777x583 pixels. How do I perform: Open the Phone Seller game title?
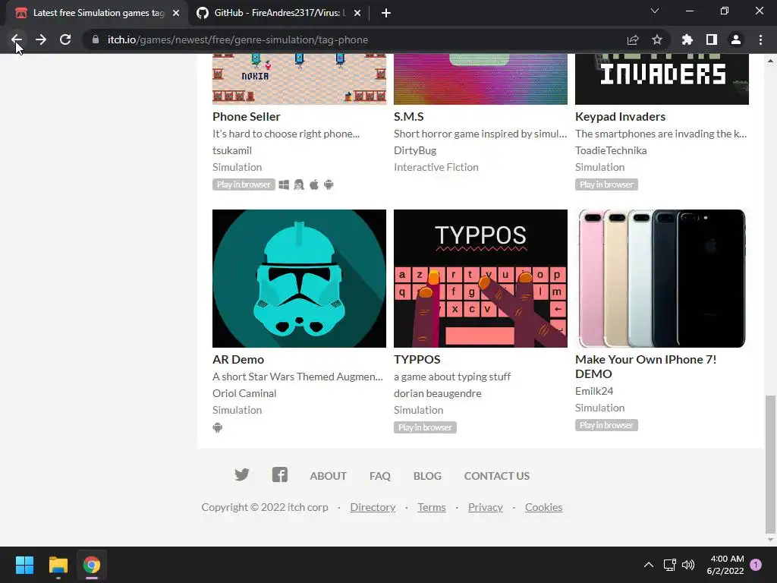[x=247, y=116]
